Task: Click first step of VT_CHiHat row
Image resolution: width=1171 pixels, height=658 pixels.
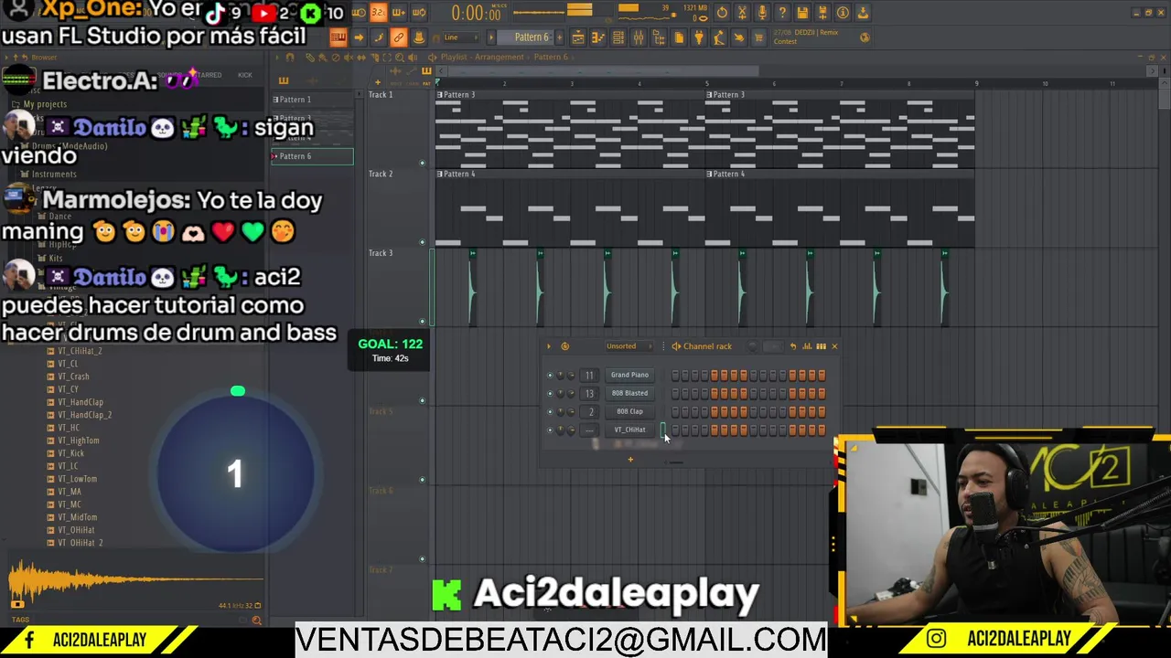Action: click(675, 430)
